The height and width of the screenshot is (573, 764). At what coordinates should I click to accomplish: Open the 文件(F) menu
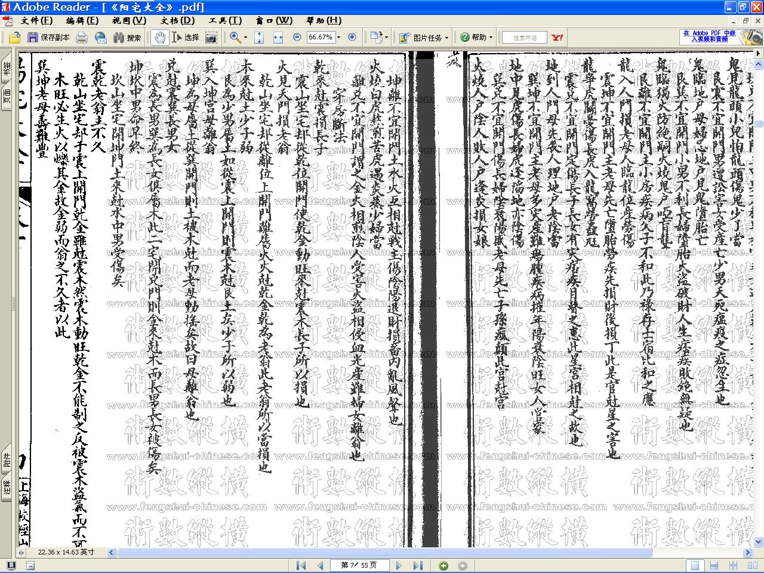click(x=36, y=20)
